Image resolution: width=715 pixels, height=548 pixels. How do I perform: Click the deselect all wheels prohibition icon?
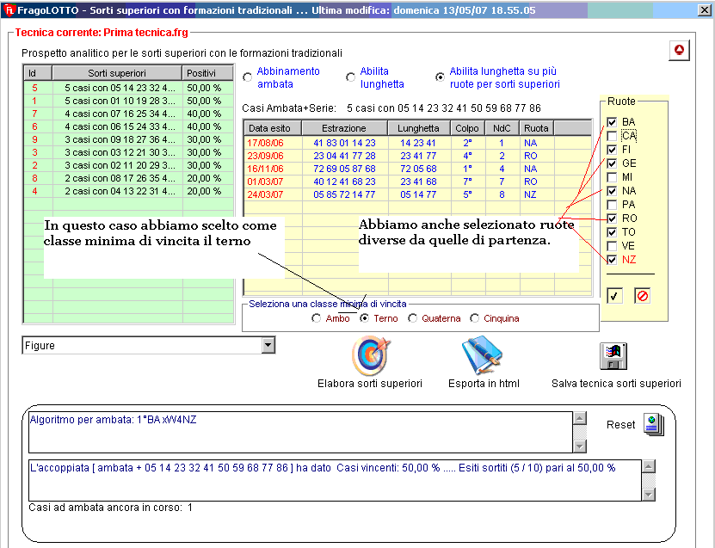pos(642,295)
